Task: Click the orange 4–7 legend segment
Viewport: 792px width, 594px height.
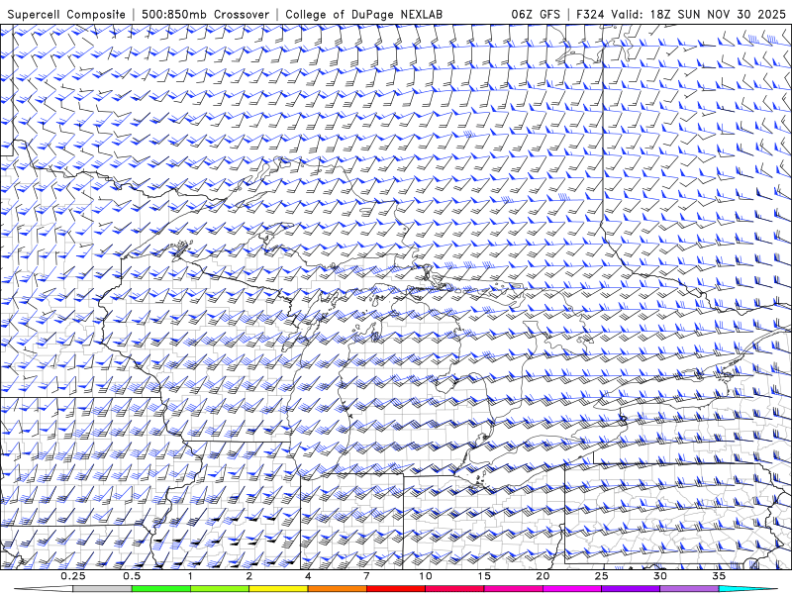Action: click(337, 589)
